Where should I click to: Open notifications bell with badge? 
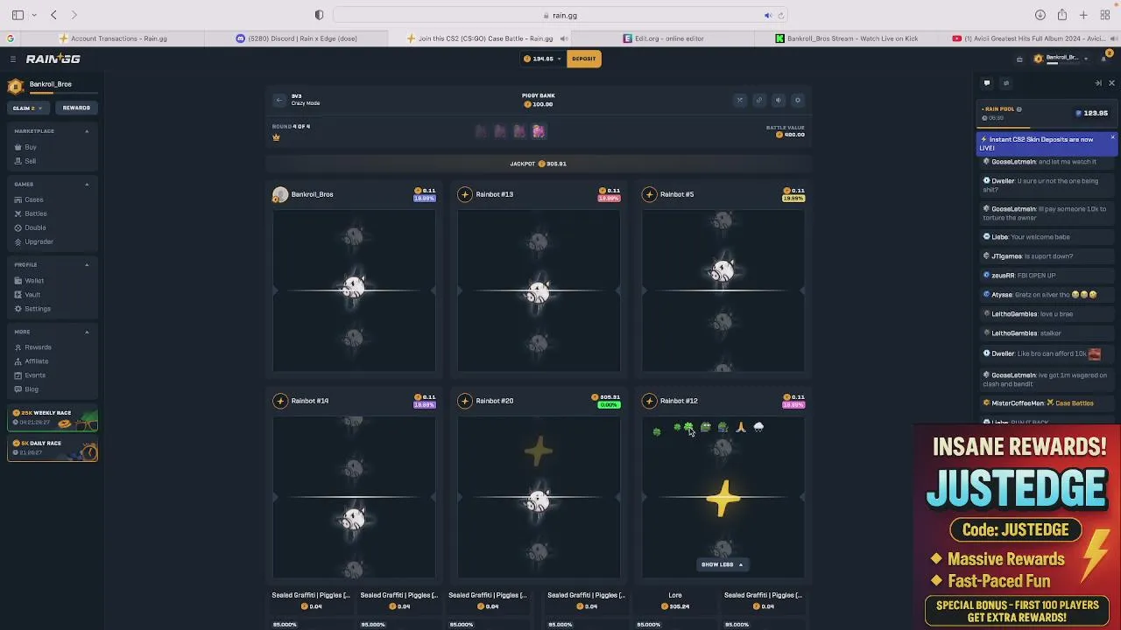pyautogui.click(x=1103, y=59)
